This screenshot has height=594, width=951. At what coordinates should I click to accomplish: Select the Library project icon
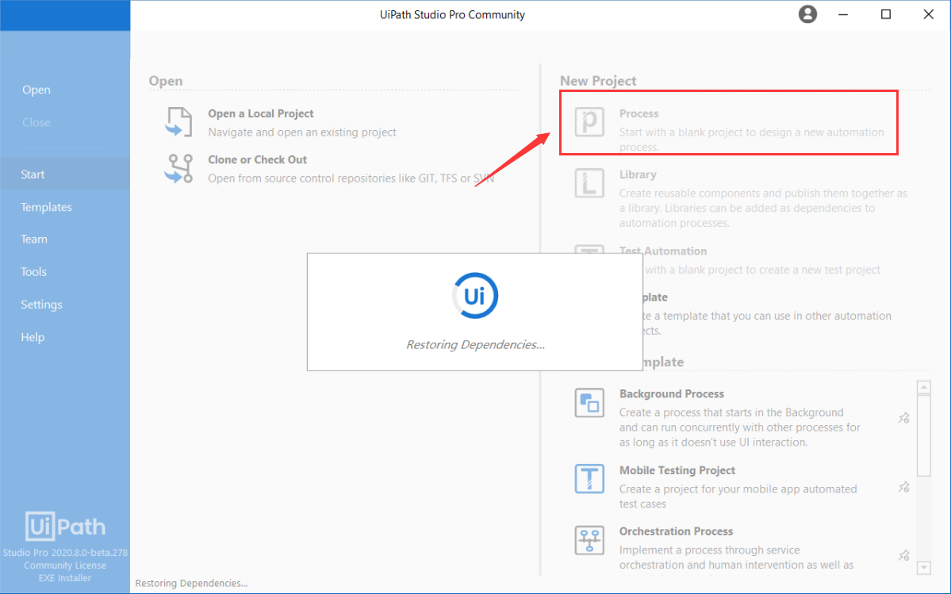click(589, 182)
